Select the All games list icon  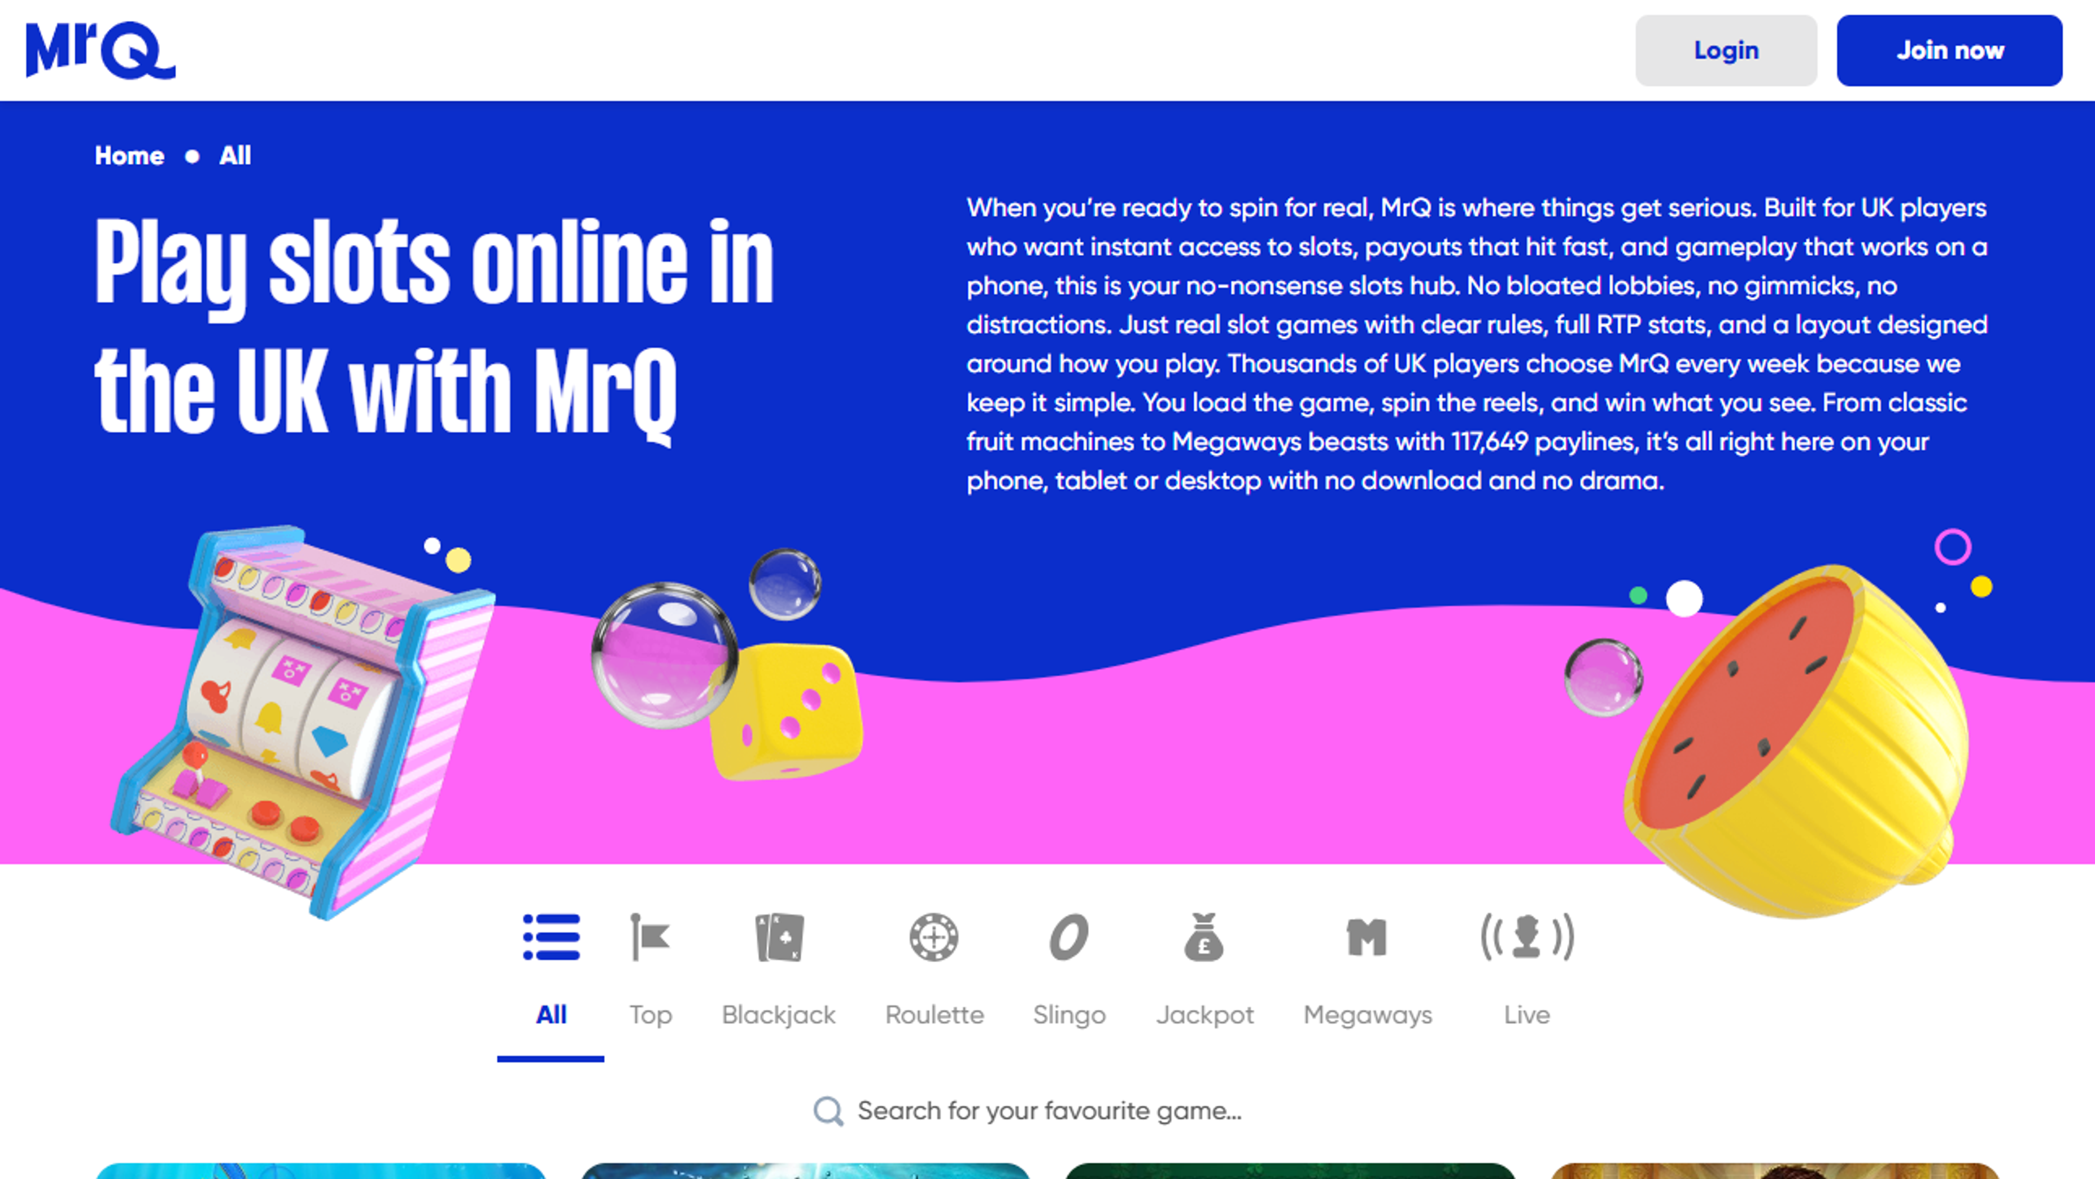coord(551,937)
